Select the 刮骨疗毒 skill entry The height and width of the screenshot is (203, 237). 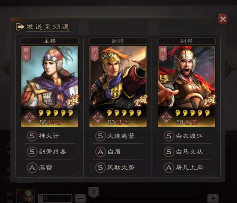(50, 152)
